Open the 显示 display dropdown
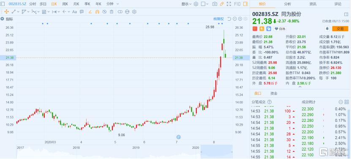 click(186, 4)
